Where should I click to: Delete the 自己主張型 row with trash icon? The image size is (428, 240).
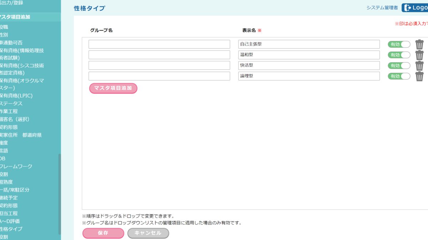click(419, 44)
